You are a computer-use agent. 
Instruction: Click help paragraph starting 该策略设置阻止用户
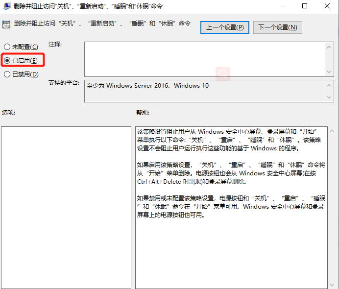click(229, 140)
